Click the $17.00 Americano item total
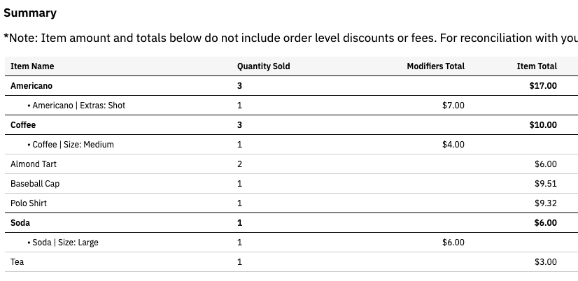This screenshot has width=578, height=281. coord(543,86)
